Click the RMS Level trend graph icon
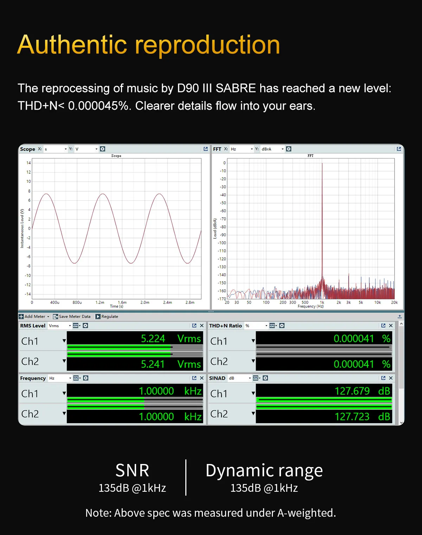This screenshot has height=535, width=422. tap(76, 325)
